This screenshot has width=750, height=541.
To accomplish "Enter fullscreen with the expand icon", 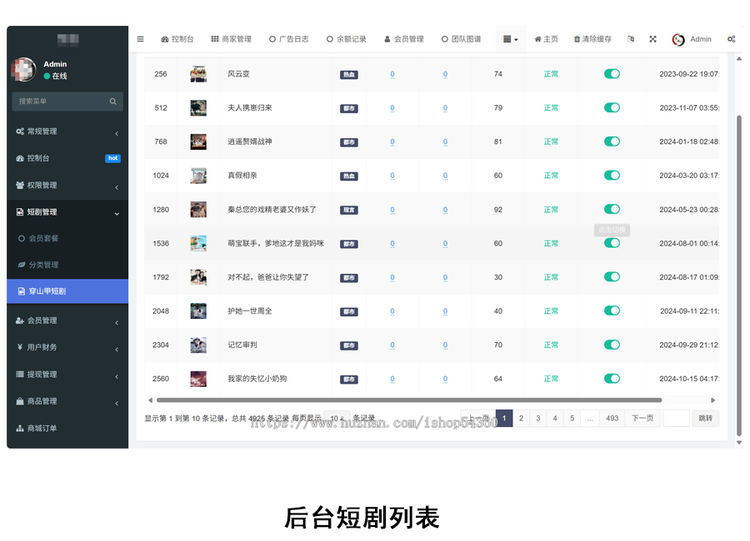I will point(652,39).
